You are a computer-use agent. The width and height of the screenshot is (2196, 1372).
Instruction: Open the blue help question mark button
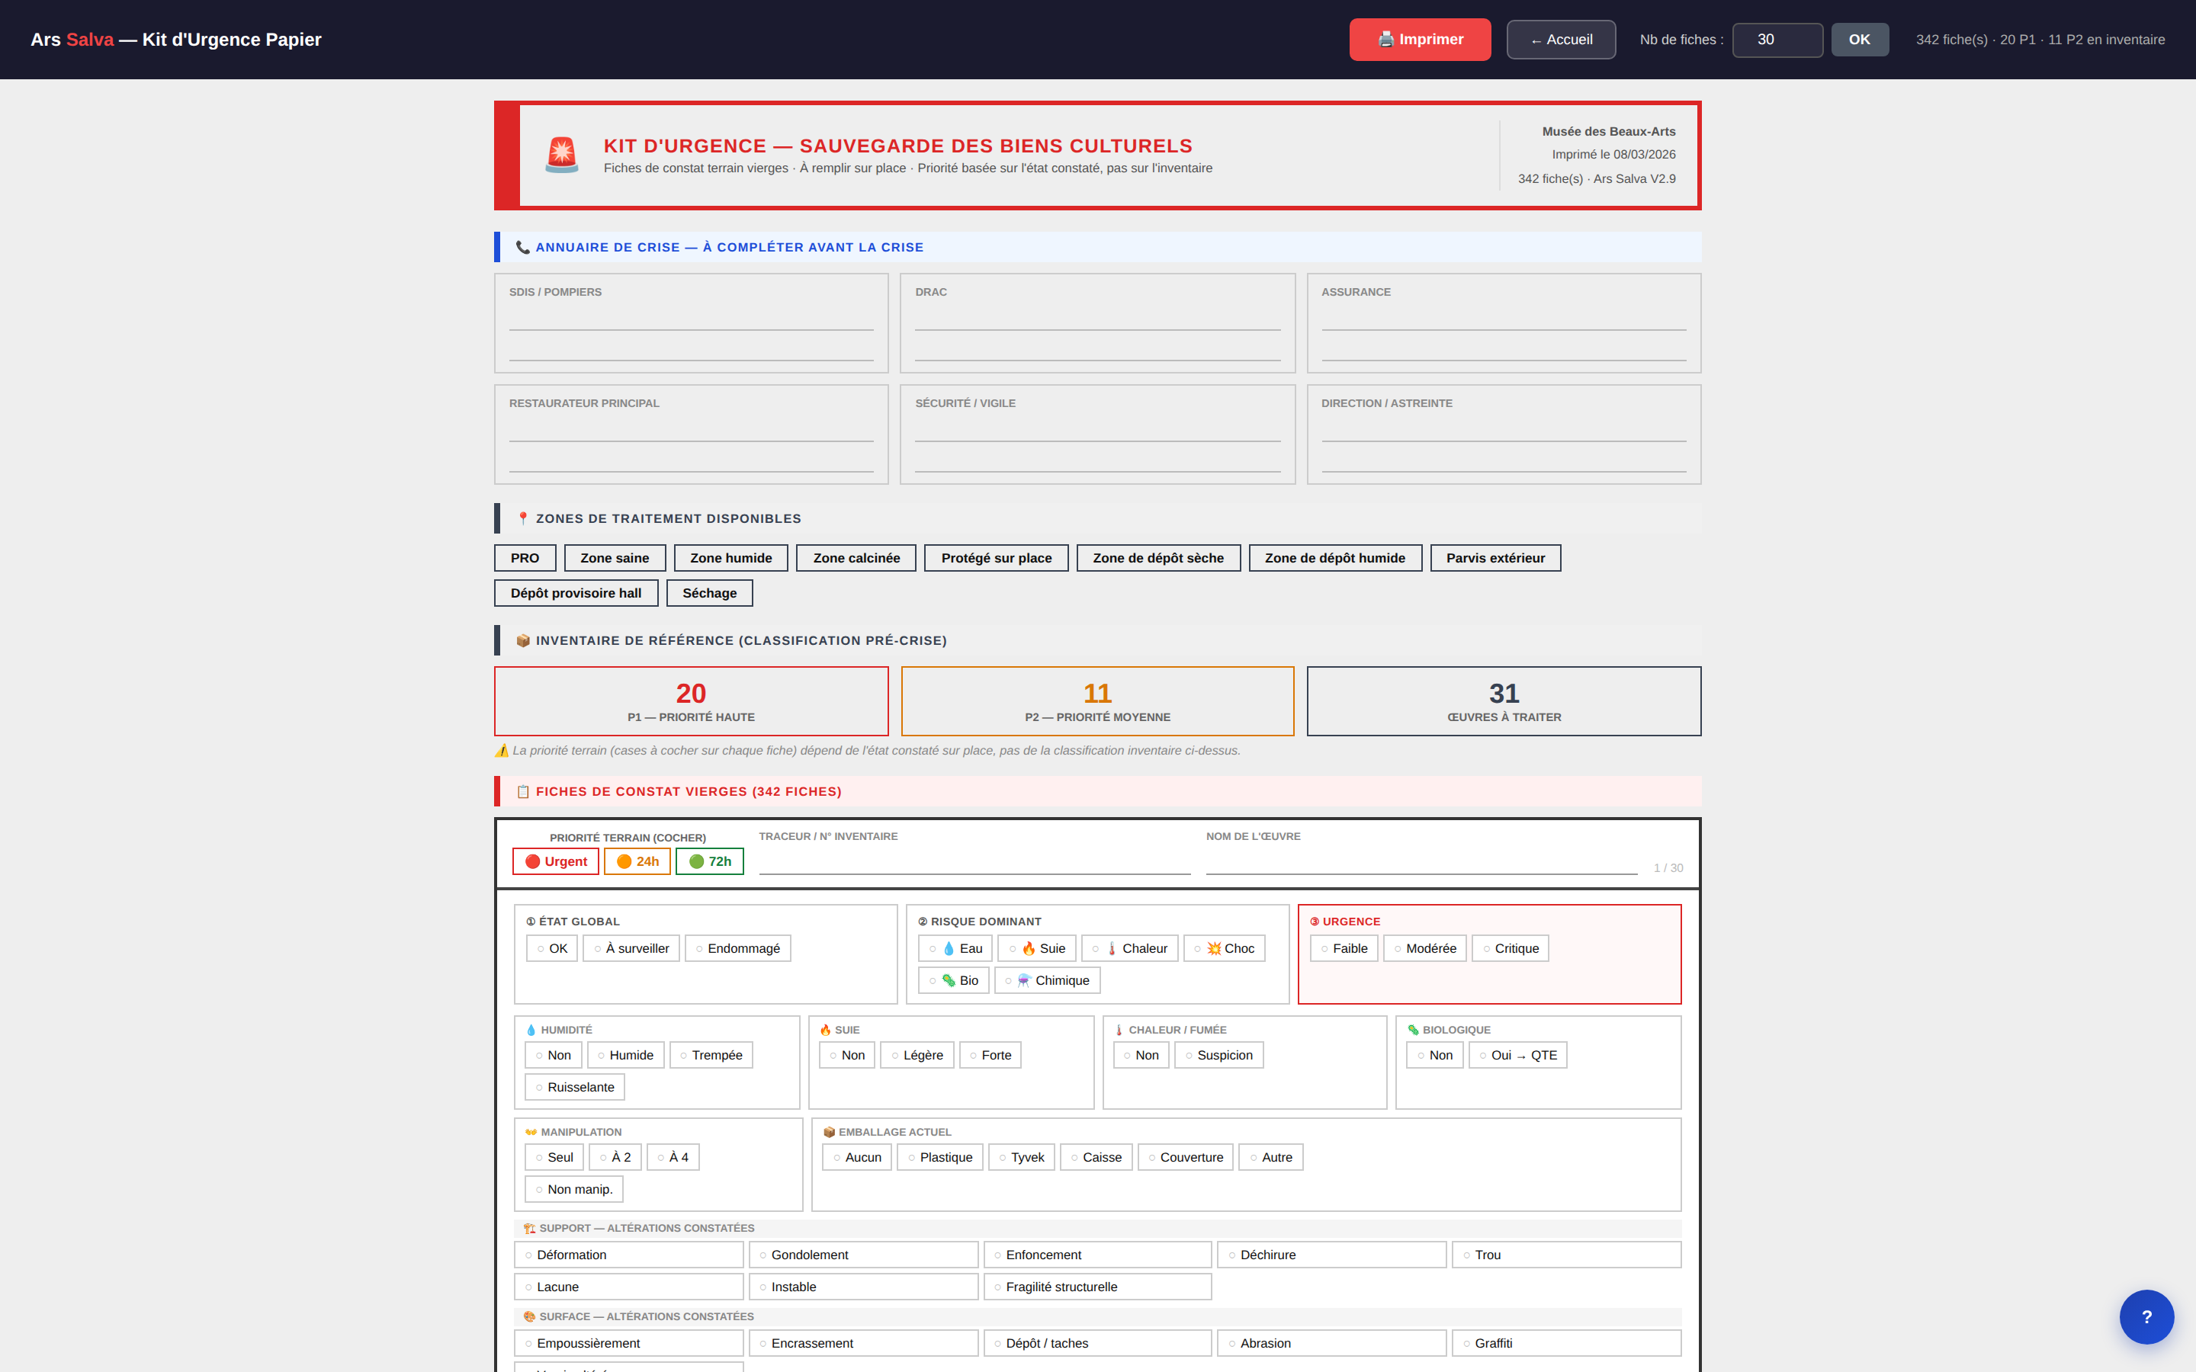pyautogui.click(x=2146, y=1316)
